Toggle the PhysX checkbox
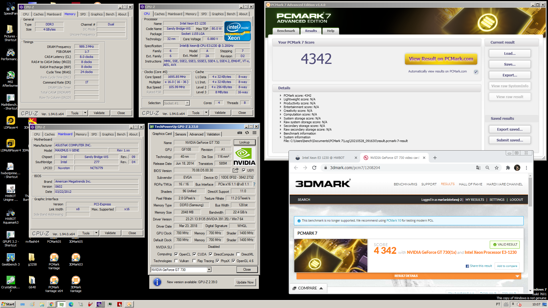Screen dimensions: 548x308 [217, 261]
